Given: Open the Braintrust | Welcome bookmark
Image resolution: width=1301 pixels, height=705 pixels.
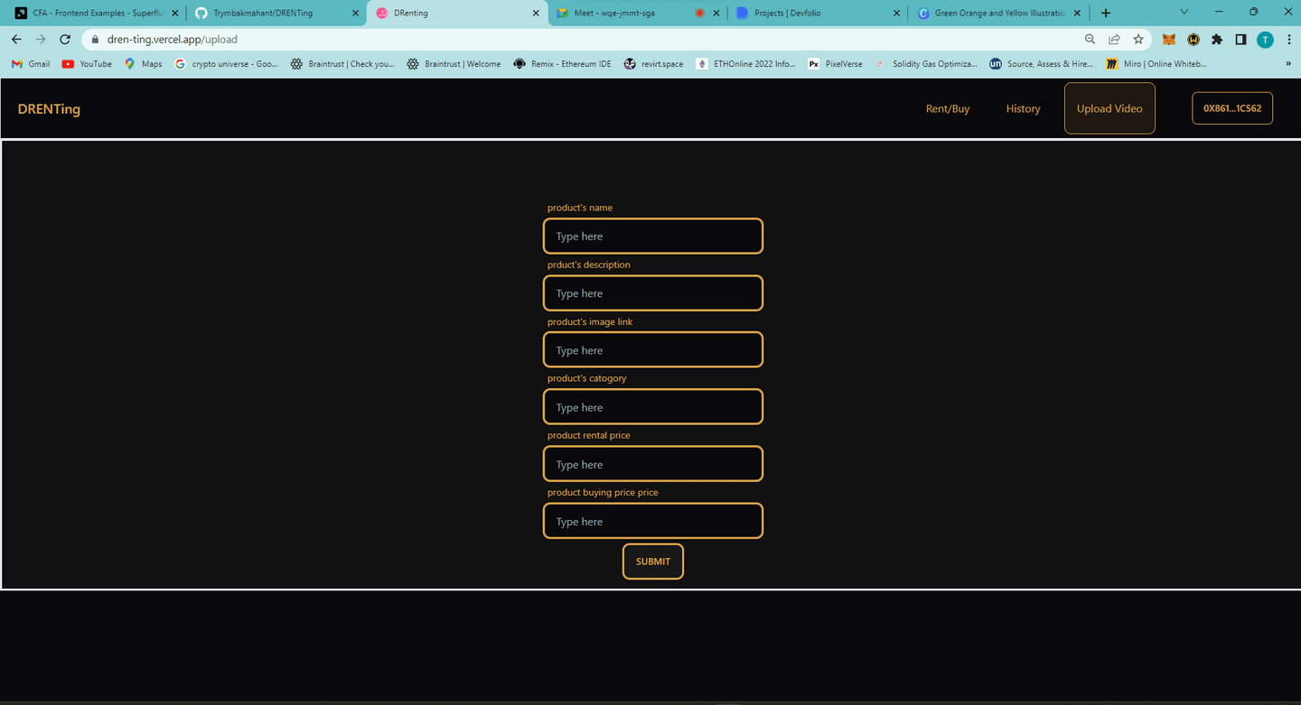Looking at the screenshot, I should pos(454,64).
